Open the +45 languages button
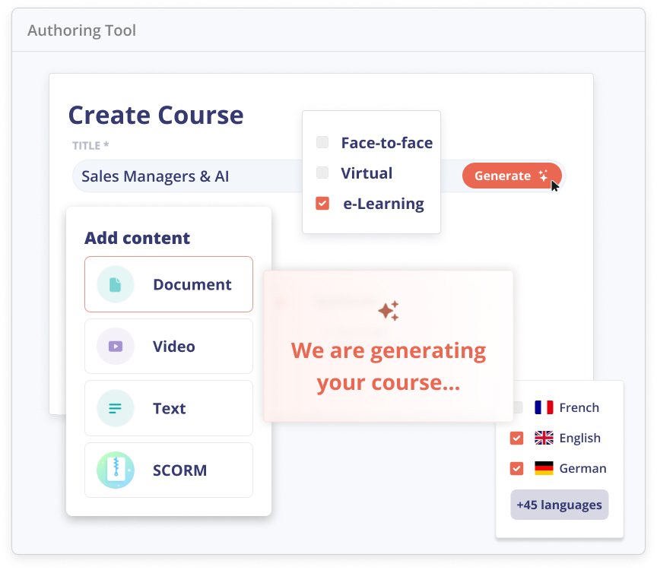Image resolution: width=657 pixels, height=570 pixels. [560, 505]
